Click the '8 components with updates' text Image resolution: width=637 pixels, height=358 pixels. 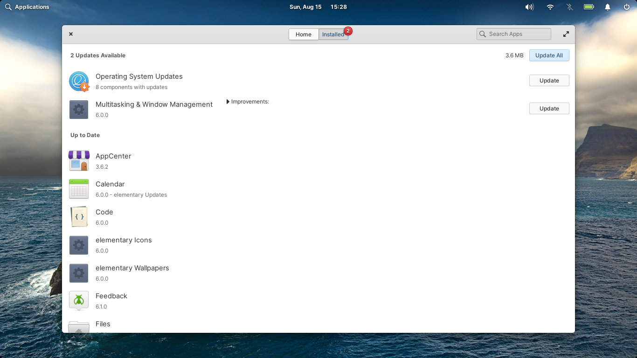point(132,87)
